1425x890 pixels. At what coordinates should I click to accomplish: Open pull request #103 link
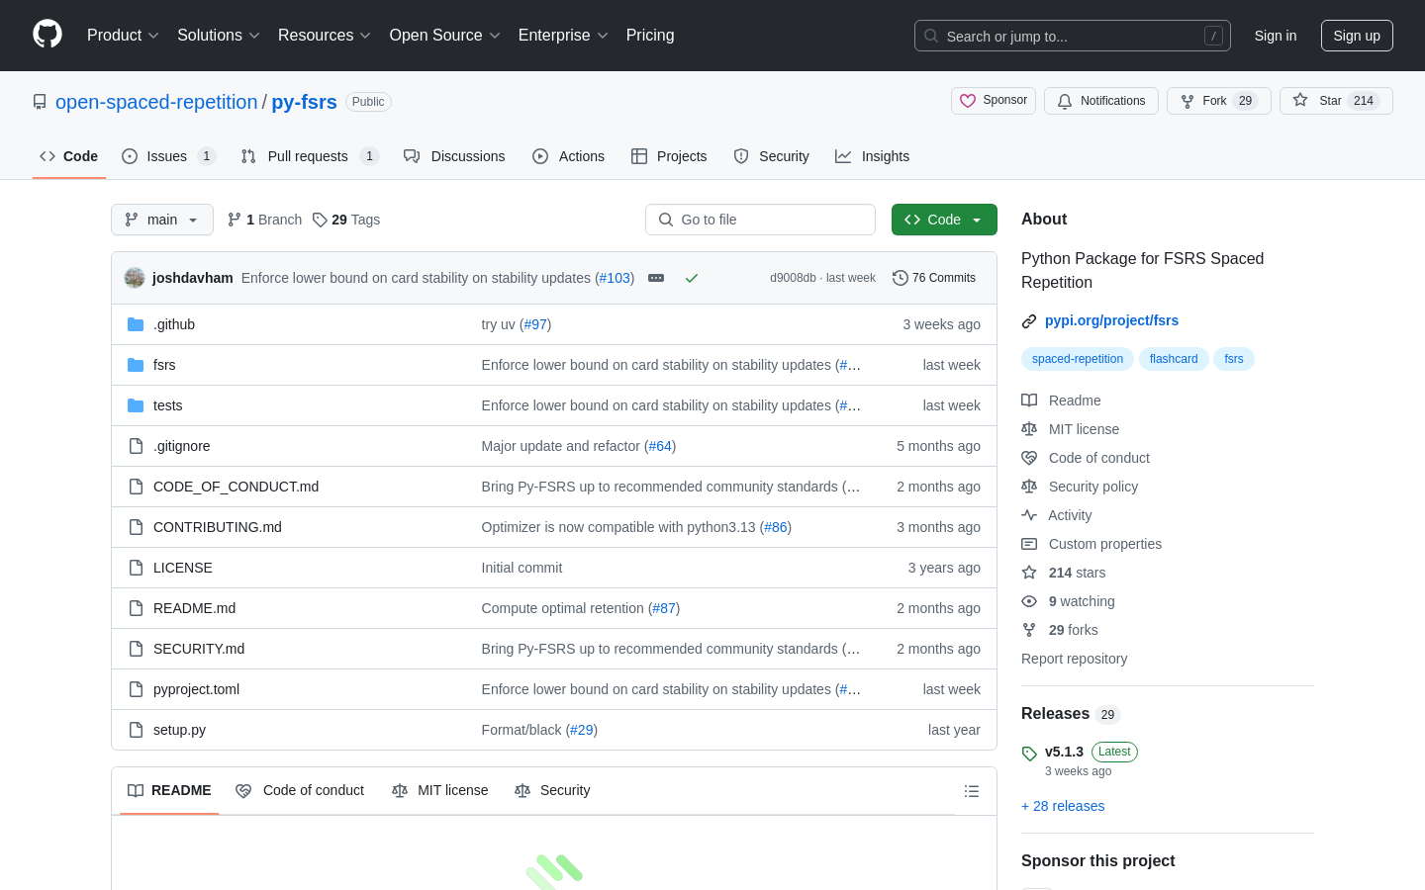point(614,278)
